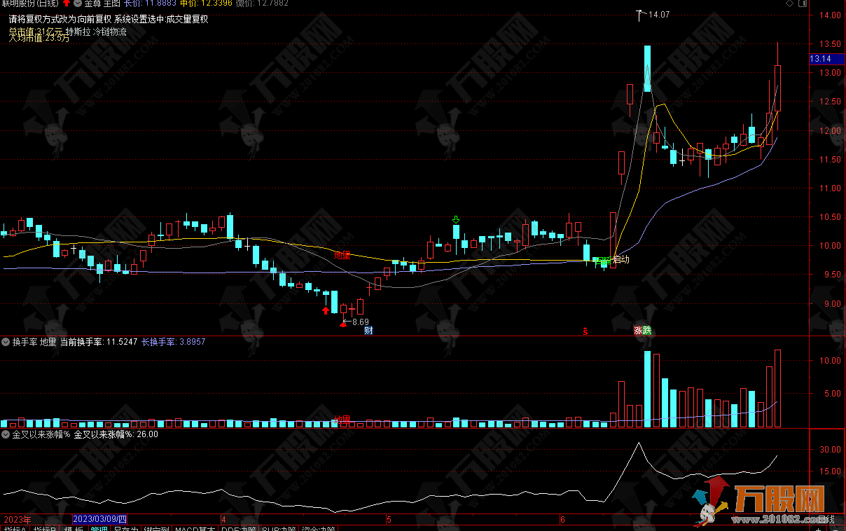
Task: Select the 绑定到 tab
Action: pyautogui.click(x=157, y=527)
